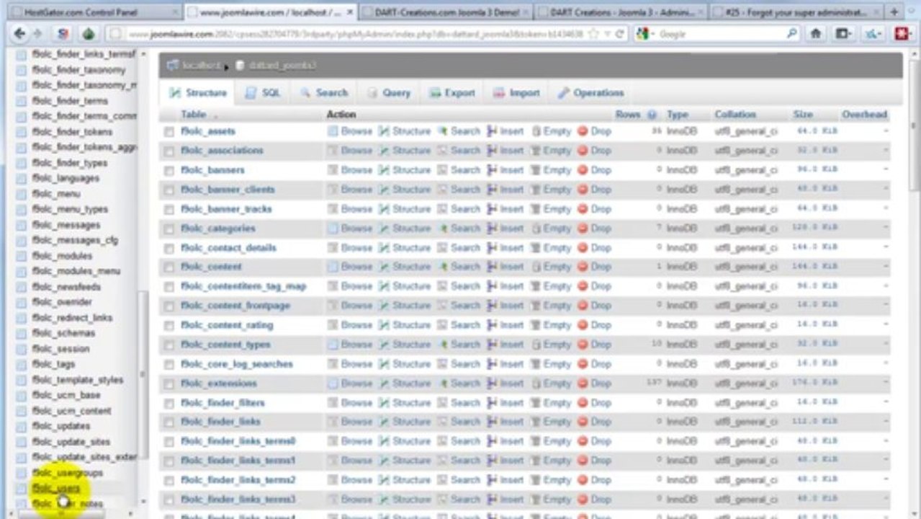Check the fl0lc_finder_links table checkbox
This screenshot has width=921, height=519.
click(x=169, y=422)
